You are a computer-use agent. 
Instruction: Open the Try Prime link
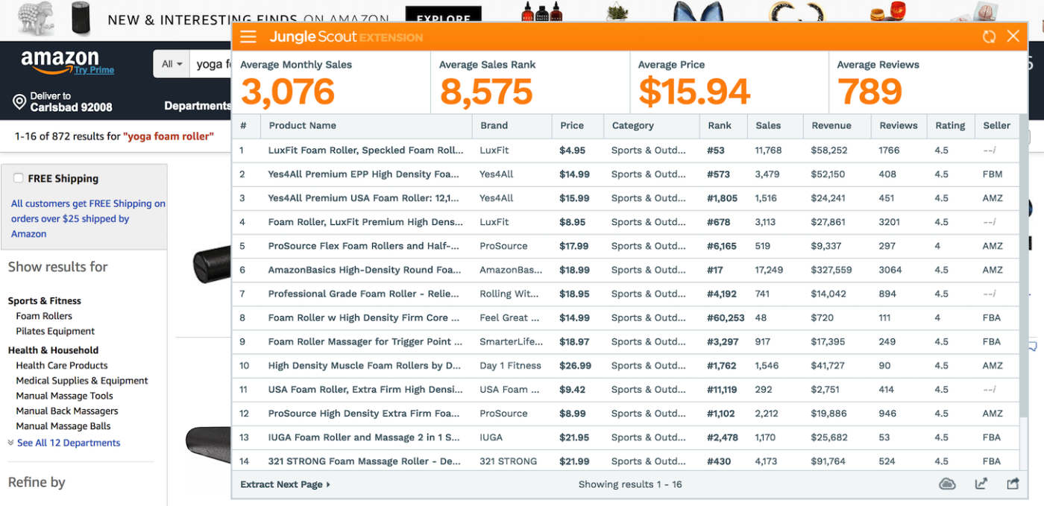click(94, 70)
